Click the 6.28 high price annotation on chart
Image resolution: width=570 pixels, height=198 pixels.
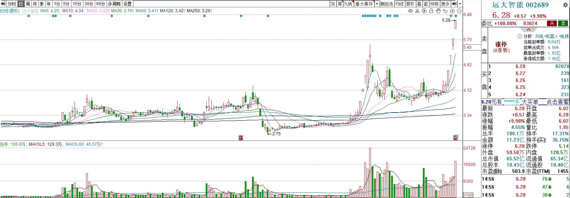click(446, 21)
